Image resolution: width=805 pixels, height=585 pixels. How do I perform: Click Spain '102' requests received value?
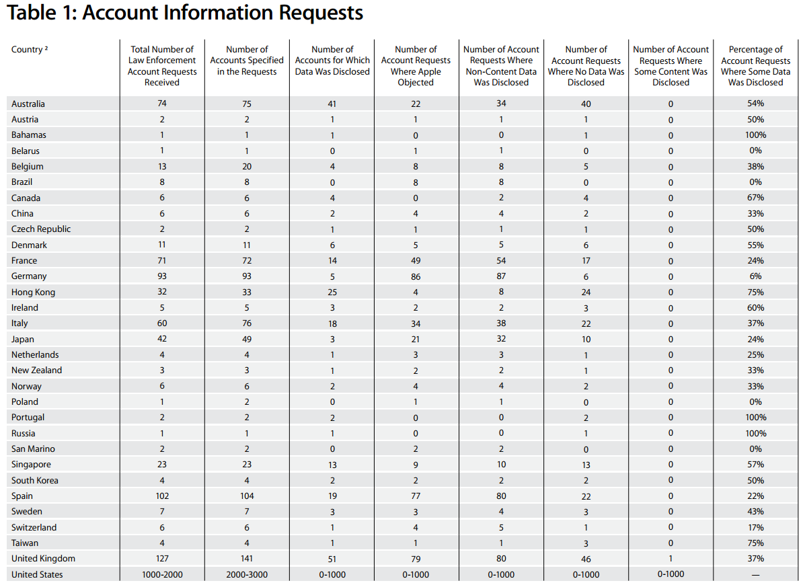161,496
